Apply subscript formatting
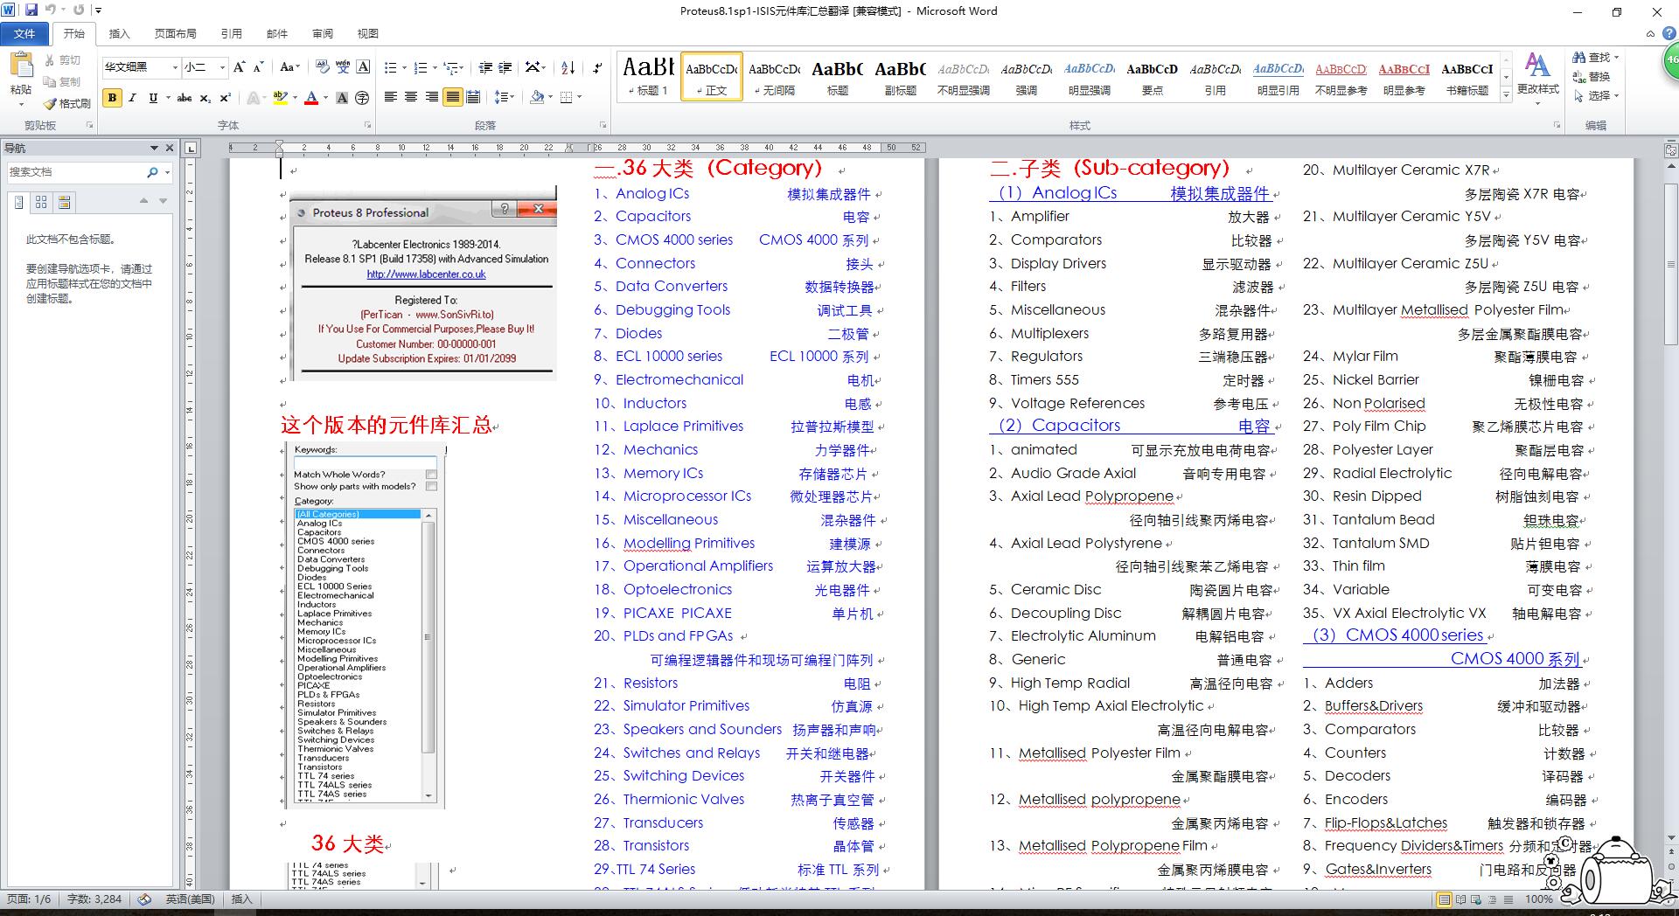The width and height of the screenshot is (1679, 916). (206, 98)
